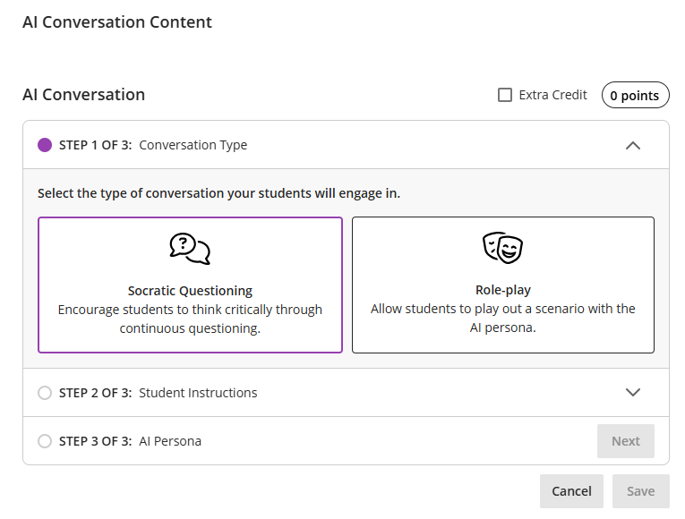Click the Save button
The height and width of the screenshot is (519, 685).
(x=640, y=491)
